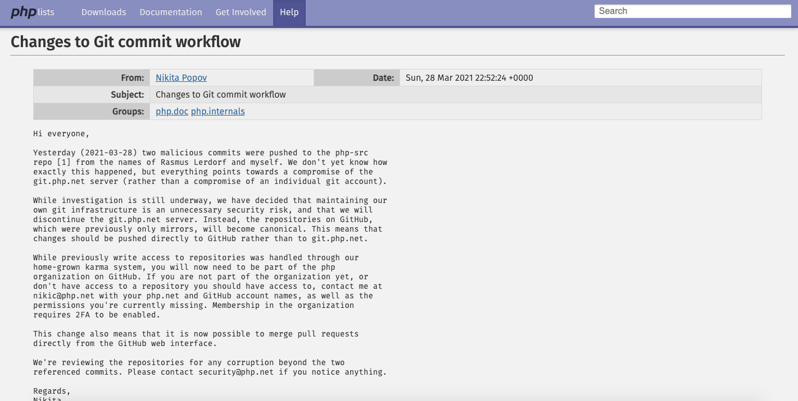Click the subject value 'Changes to Git commit workflow'
Image resolution: width=798 pixels, height=401 pixels.
point(221,95)
